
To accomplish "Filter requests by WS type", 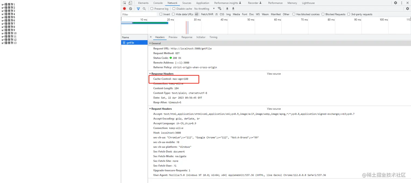I will (258, 14).
